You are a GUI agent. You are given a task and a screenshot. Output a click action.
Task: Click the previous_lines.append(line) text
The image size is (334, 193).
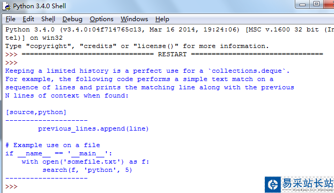pyautogui.click(x=93, y=128)
